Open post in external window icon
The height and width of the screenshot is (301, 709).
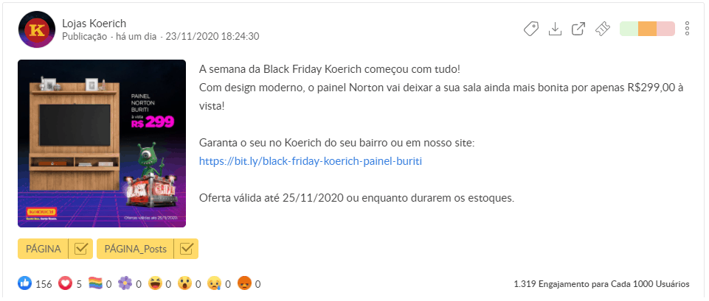click(x=579, y=29)
